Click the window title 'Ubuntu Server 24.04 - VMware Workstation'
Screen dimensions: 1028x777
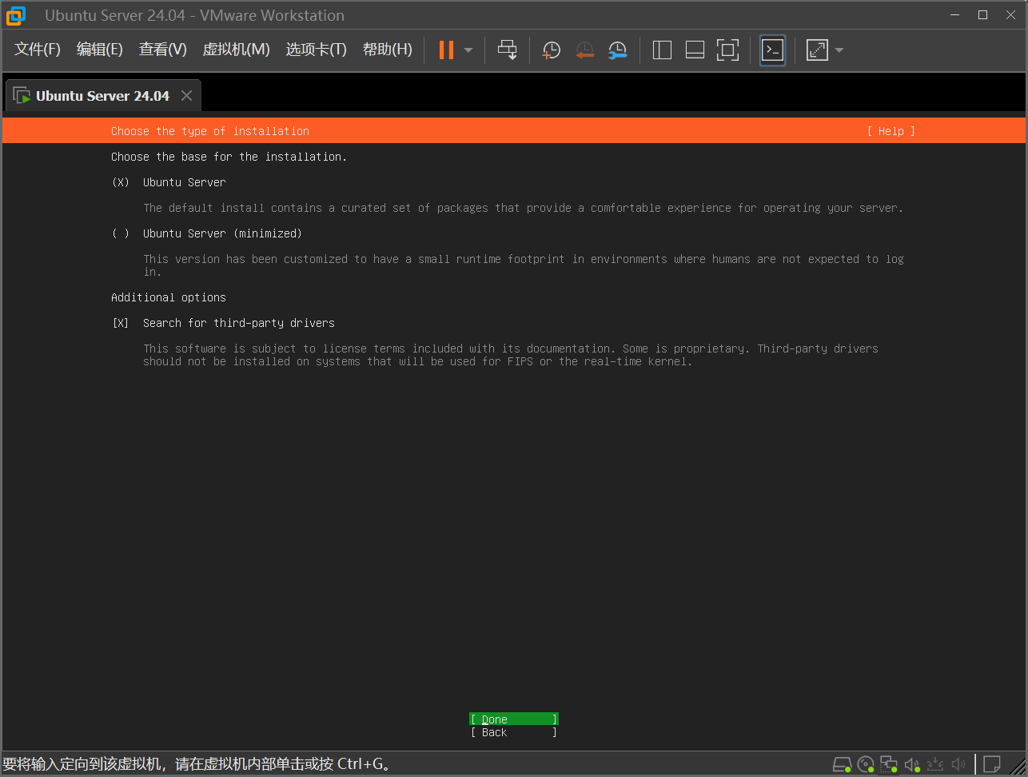(195, 15)
